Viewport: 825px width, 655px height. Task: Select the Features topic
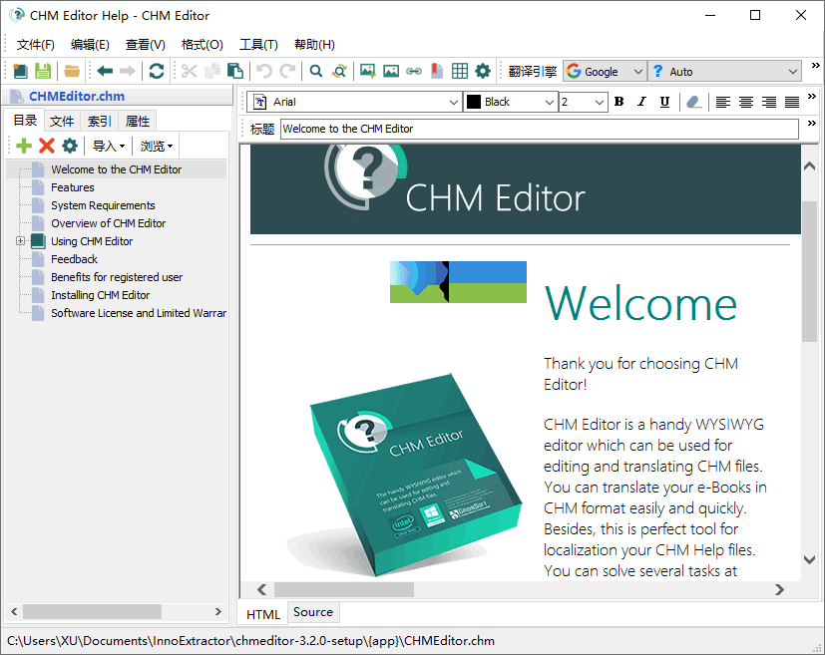point(73,187)
